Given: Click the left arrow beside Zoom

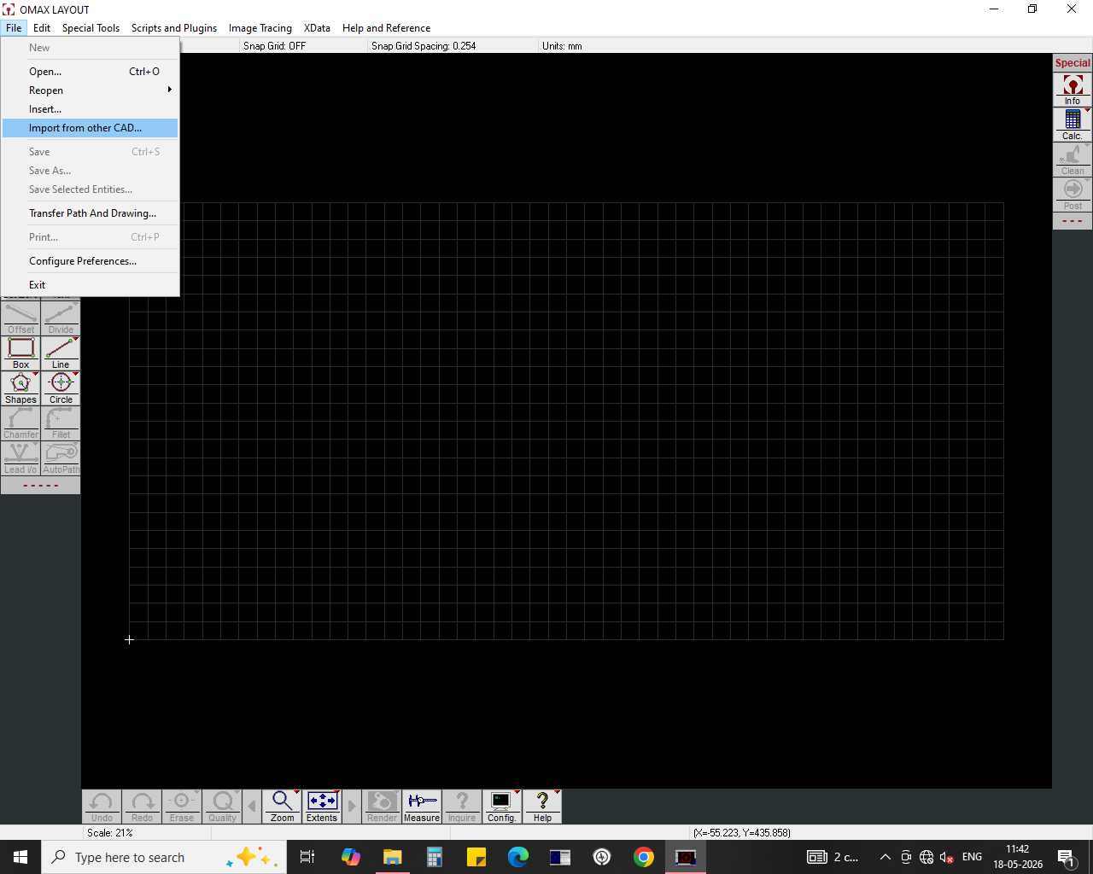Looking at the screenshot, I should coord(252,807).
